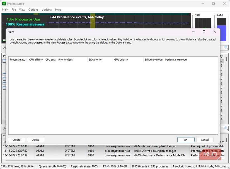Click the '13% Processor Use' graph label

23,19
